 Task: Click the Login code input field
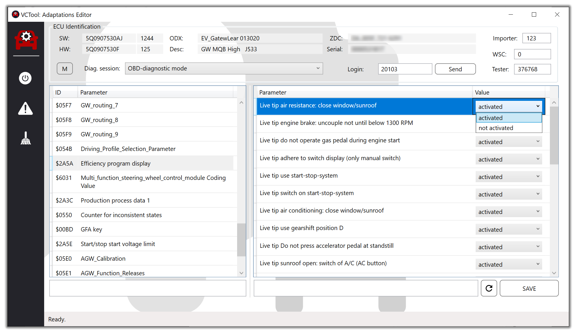click(405, 69)
